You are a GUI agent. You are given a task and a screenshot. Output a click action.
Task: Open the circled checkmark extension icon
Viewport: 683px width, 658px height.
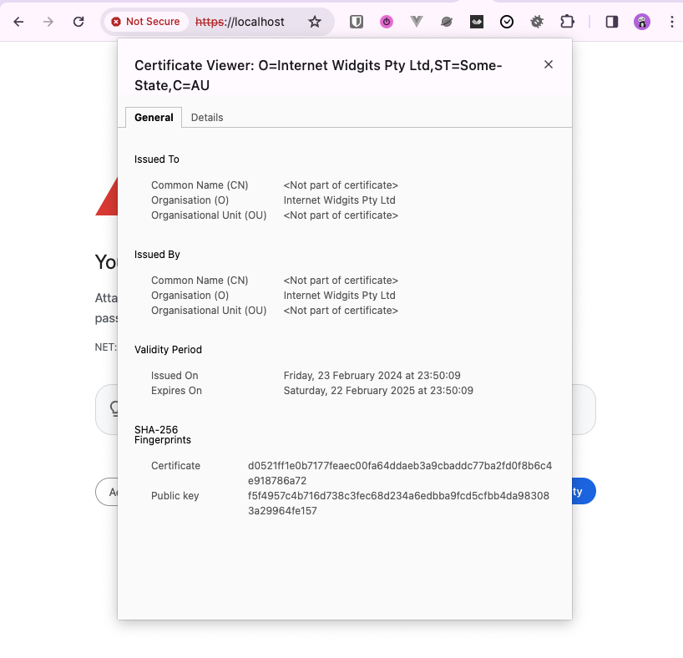click(507, 22)
